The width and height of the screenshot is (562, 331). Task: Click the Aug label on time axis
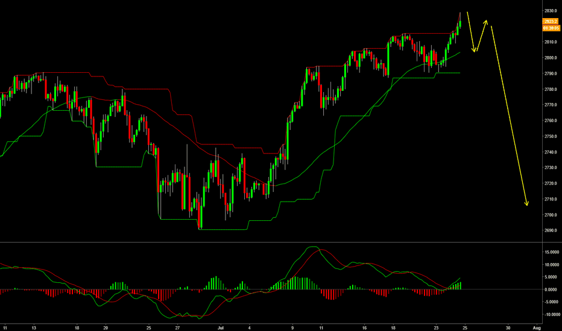(x=537, y=328)
